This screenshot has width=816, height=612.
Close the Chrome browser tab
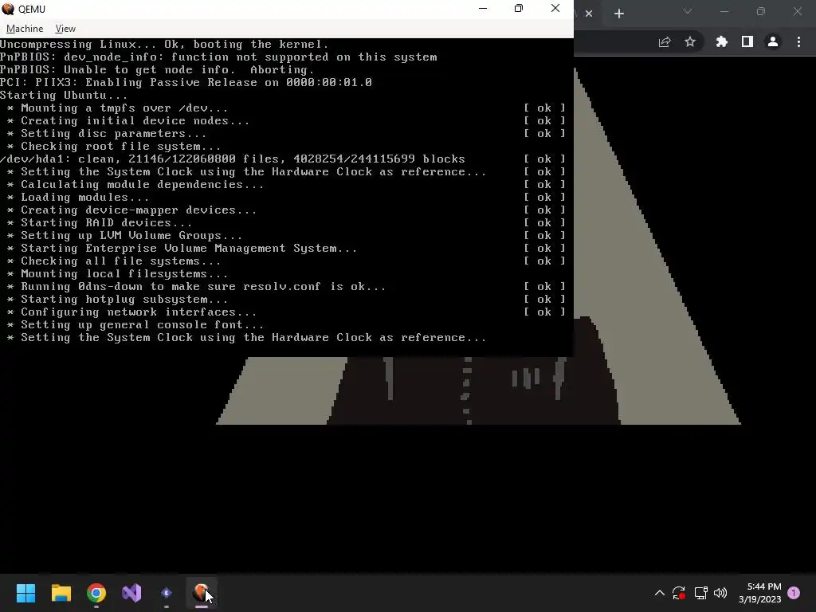(x=589, y=14)
